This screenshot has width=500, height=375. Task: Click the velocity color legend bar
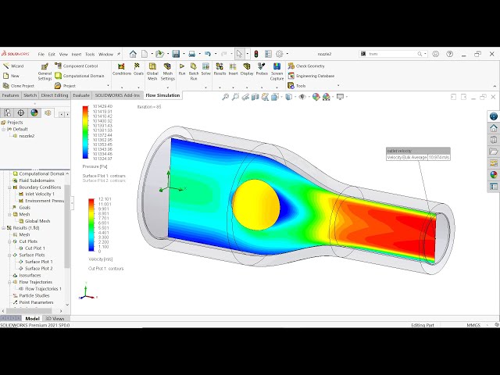[91, 225]
